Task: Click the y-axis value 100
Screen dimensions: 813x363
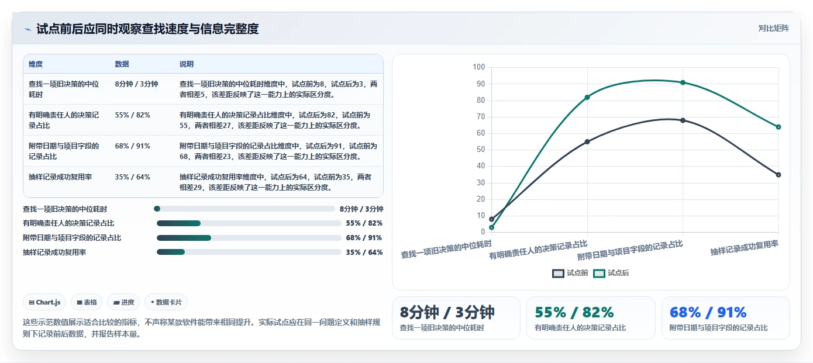Action: [479, 67]
